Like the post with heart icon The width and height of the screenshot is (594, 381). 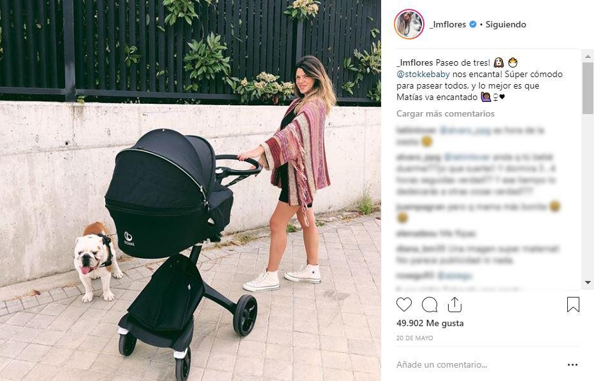(404, 305)
